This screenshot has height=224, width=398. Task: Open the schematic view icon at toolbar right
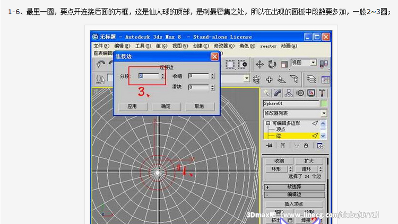coord(325,80)
